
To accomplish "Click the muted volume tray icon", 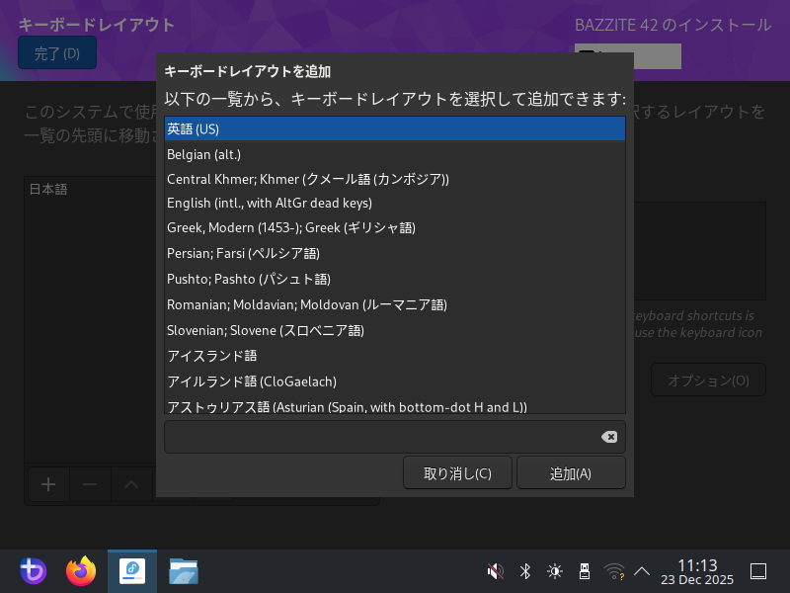I will [x=496, y=571].
